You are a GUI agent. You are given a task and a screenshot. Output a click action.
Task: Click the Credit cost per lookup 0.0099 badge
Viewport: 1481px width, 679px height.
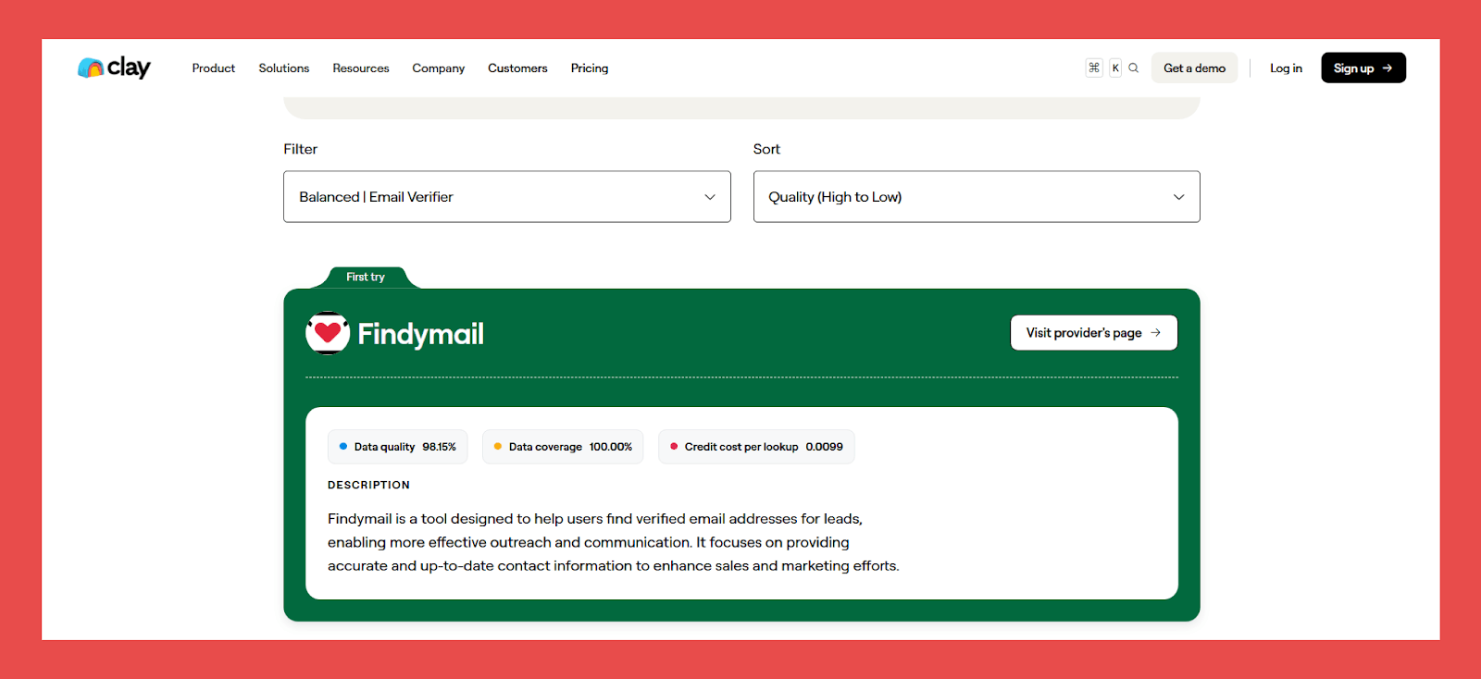[756, 447]
